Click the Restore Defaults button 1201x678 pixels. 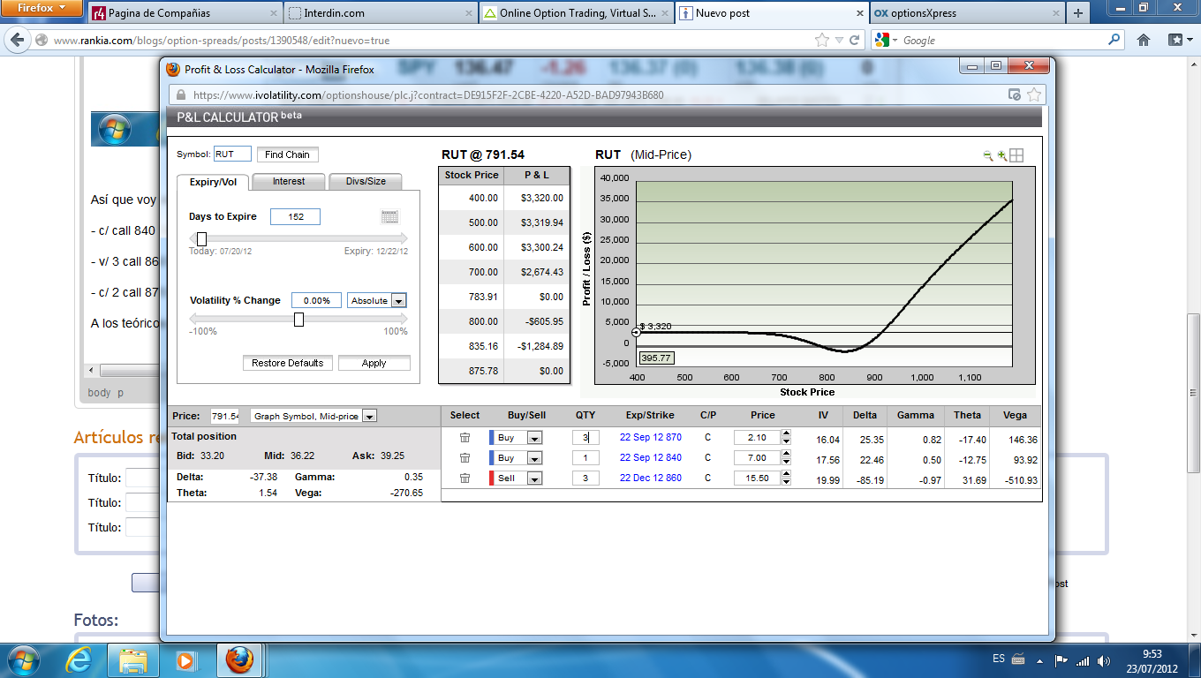[287, 363]
